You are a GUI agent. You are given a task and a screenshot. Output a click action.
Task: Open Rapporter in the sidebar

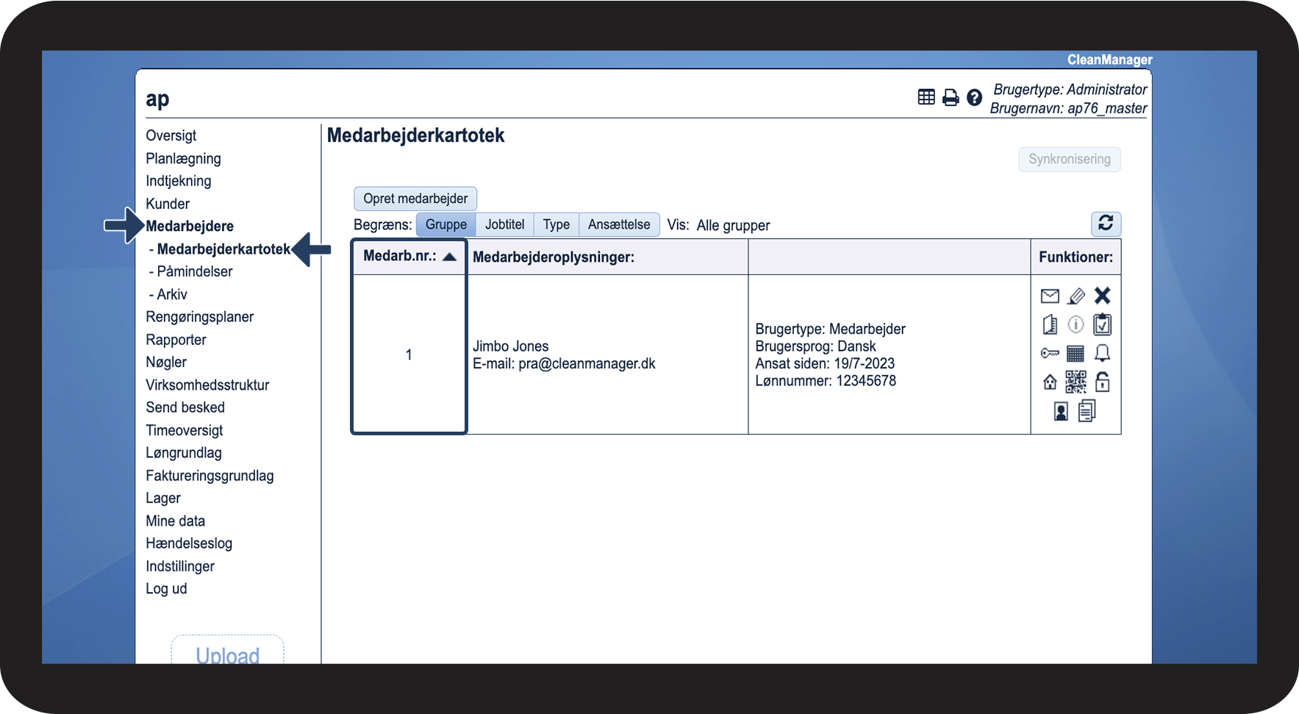coord(176,340)
